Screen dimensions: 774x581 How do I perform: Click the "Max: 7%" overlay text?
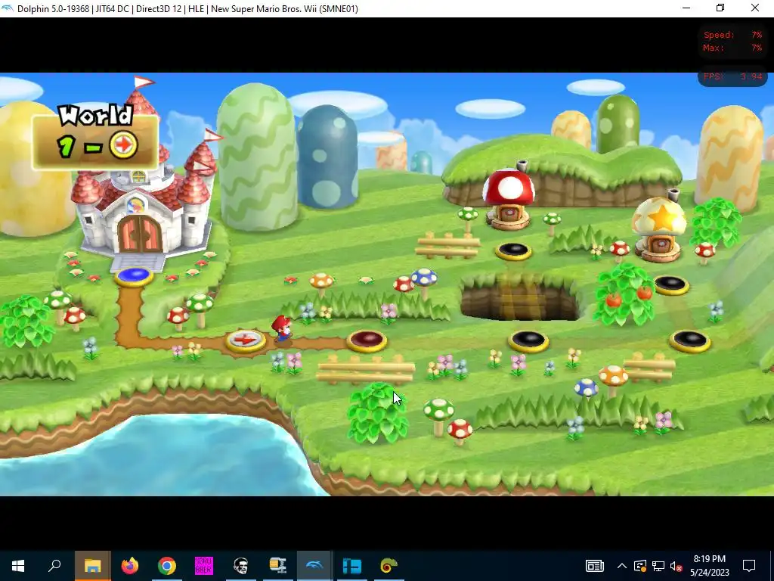pos(732,48)
